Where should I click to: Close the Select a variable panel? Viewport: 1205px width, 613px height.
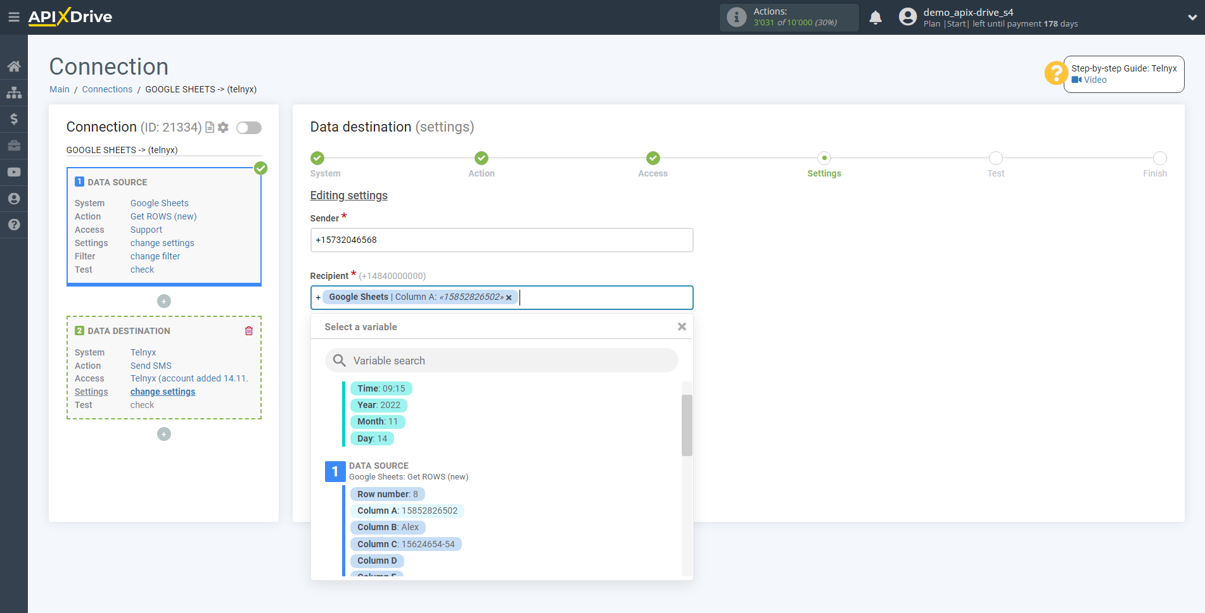(682, 326)
